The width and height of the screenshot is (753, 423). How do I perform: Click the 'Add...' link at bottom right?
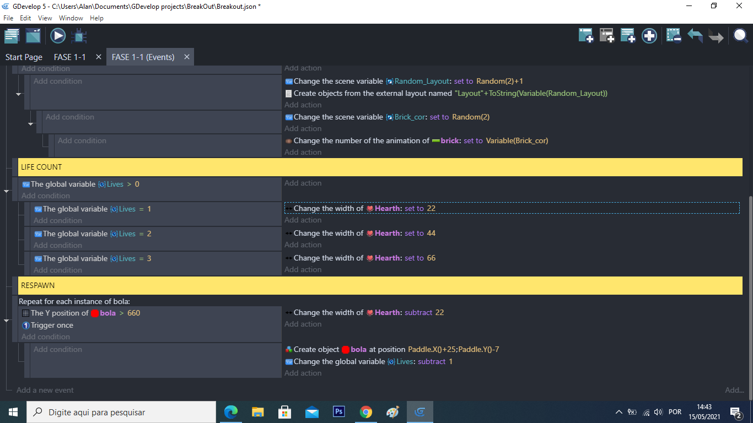tap(734, 390)
